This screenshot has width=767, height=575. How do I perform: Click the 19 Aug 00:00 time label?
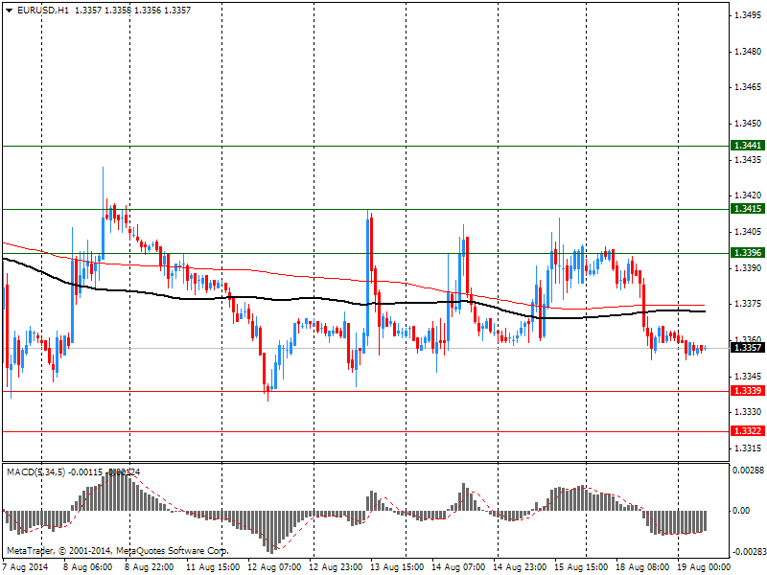click(704, 567)
